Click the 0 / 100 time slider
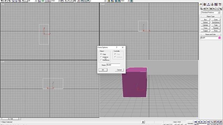This screenshot has width=223, height=125. coord(10,119)
